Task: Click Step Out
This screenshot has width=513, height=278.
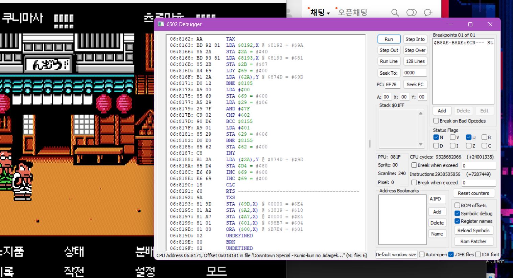Action: 389,50
